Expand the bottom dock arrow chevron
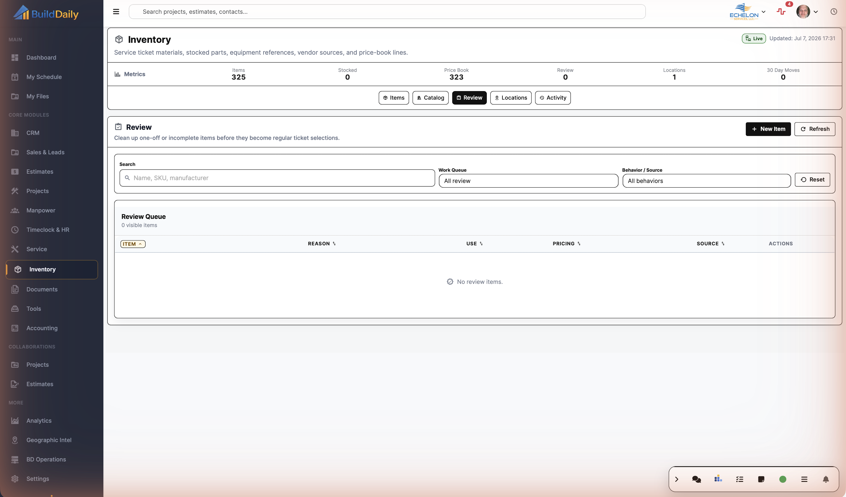846x497 pixels. coord(677,480)
